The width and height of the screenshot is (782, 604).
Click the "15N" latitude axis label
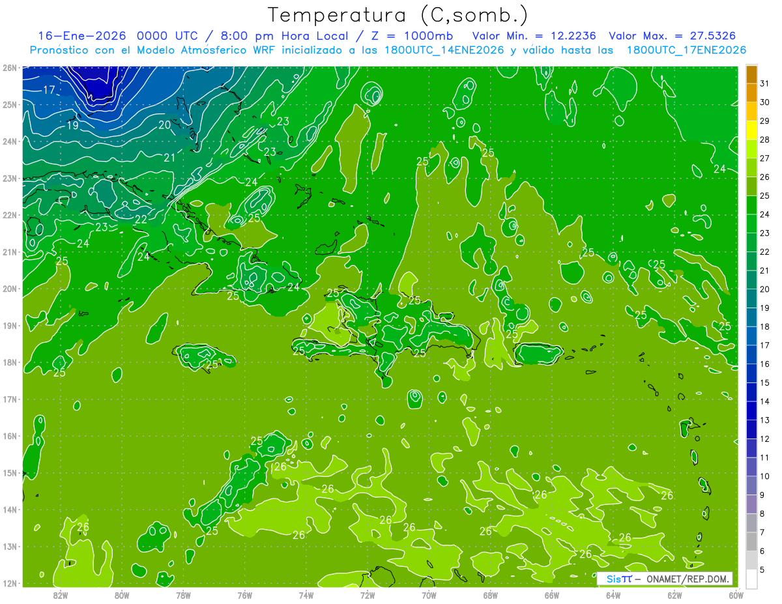(x=10, y=472)
